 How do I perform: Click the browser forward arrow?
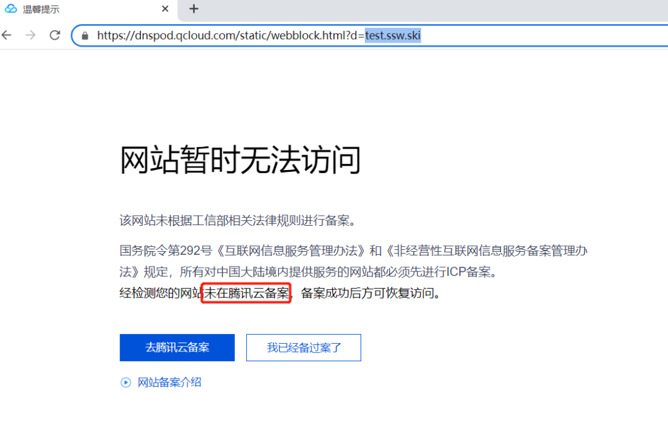point(31,35)
